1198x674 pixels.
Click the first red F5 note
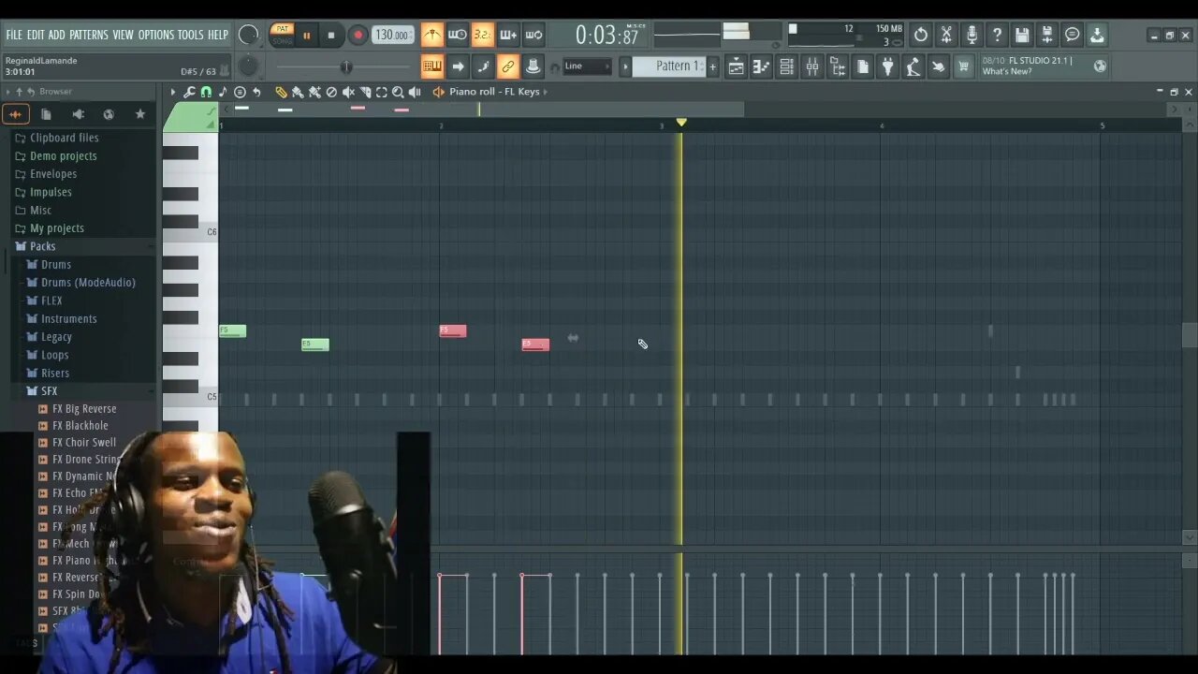[x=452, y=330]
